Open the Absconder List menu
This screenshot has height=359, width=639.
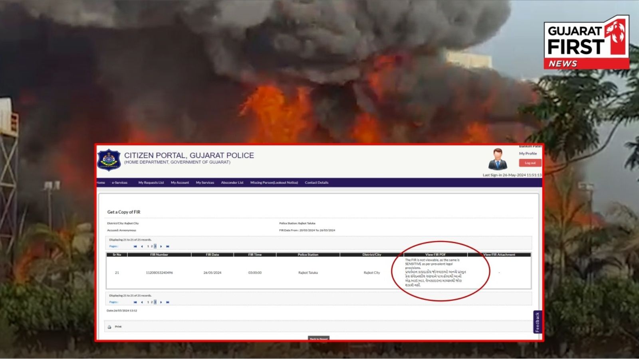[x=232, y=183]
